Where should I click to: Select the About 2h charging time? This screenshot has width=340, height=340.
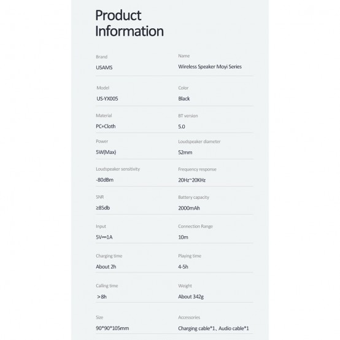[106, 267]
